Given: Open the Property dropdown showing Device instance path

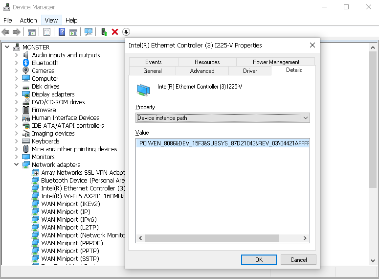Looking at the screenshot, I should 223,118.
